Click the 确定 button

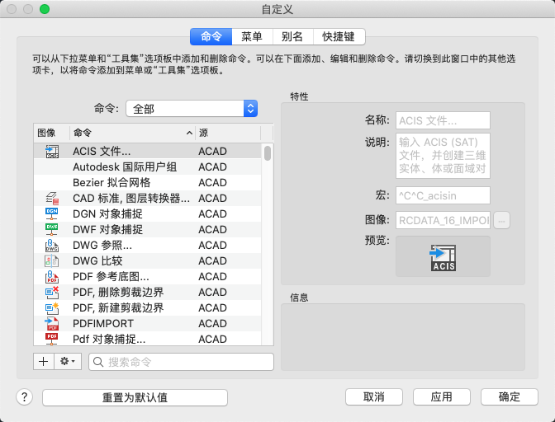[510, 397]
